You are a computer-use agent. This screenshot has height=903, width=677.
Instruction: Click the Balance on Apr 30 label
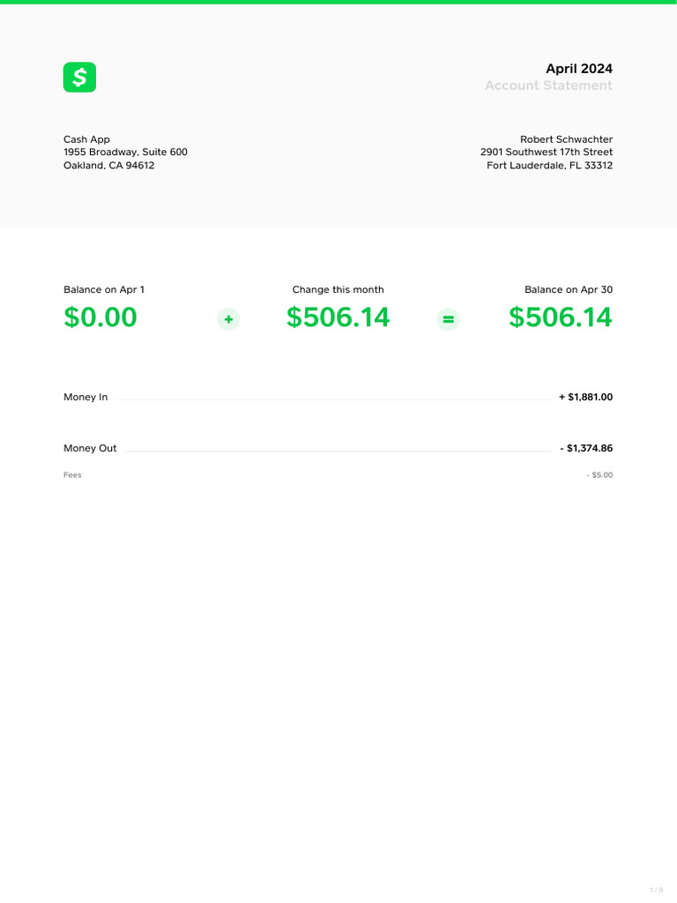(568, 290)
